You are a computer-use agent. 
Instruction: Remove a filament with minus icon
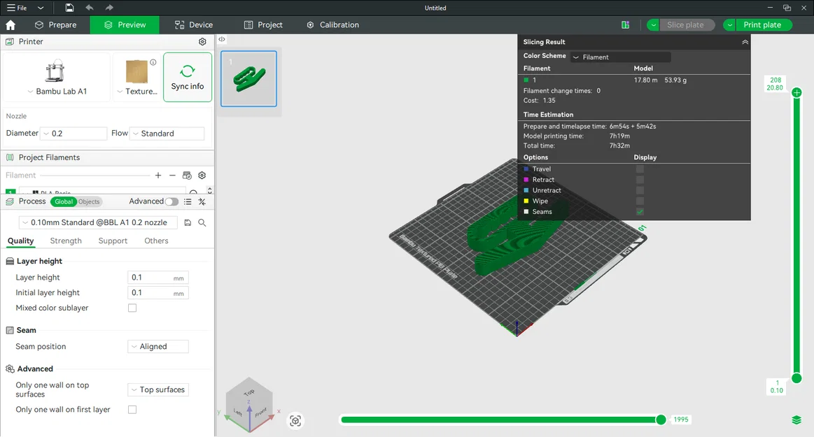coord(172,175)
